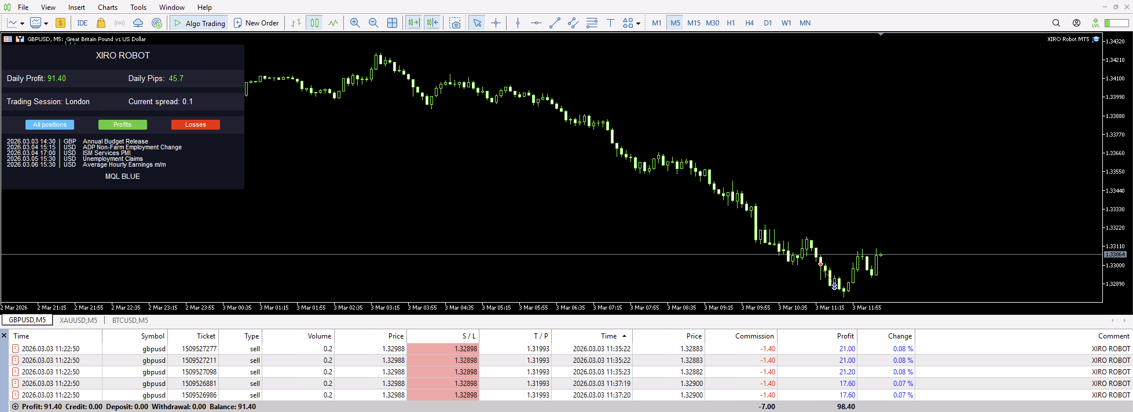
Task: Open the Charts menu
Action: click(107, 8)
